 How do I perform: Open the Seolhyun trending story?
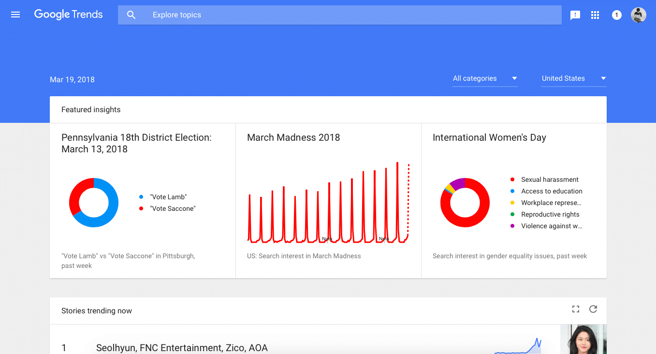point(182,348)
